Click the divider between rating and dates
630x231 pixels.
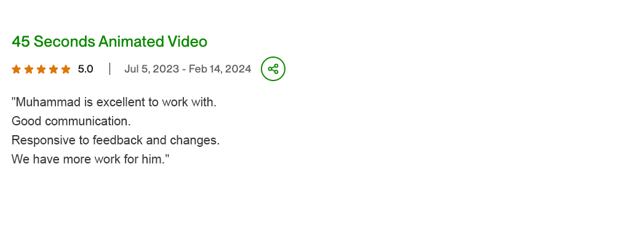(x=110, y=69)
